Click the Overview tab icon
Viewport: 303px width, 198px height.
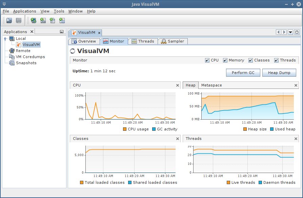click(x=74, y=41)
